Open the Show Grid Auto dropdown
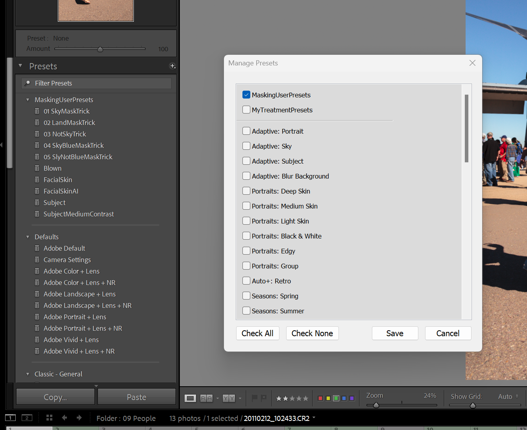Screen dimensions: 527x430 pyautogui.click(x=508, y=396)
